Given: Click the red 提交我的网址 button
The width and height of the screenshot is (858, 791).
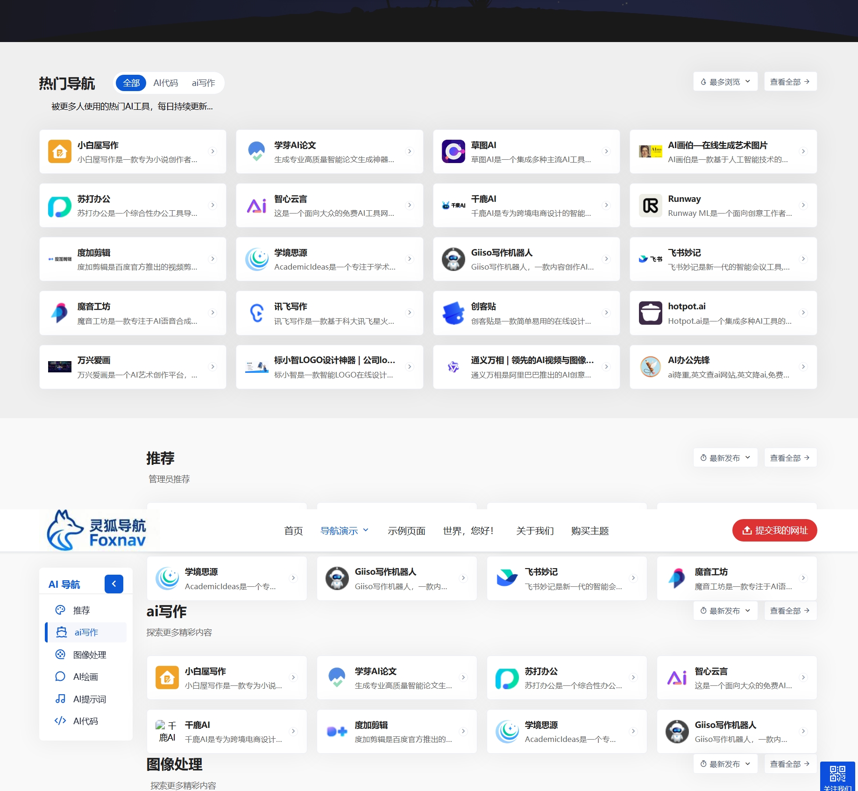Looking at the screenshot, I should (x=774, y=530).
